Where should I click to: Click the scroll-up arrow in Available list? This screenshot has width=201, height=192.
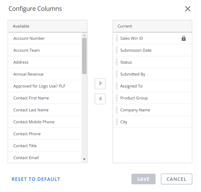[x=84, y=36]
